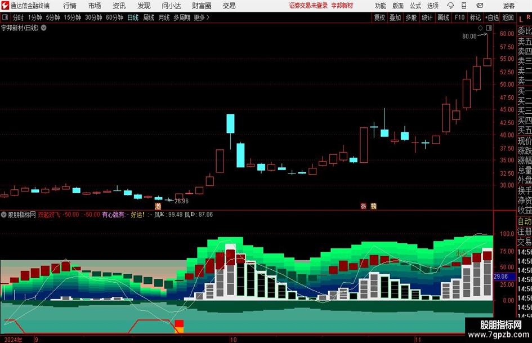The height and width of the screenshot is (343, 532).
Task: Add stock via +自选 button
Action: coord(492,17)
